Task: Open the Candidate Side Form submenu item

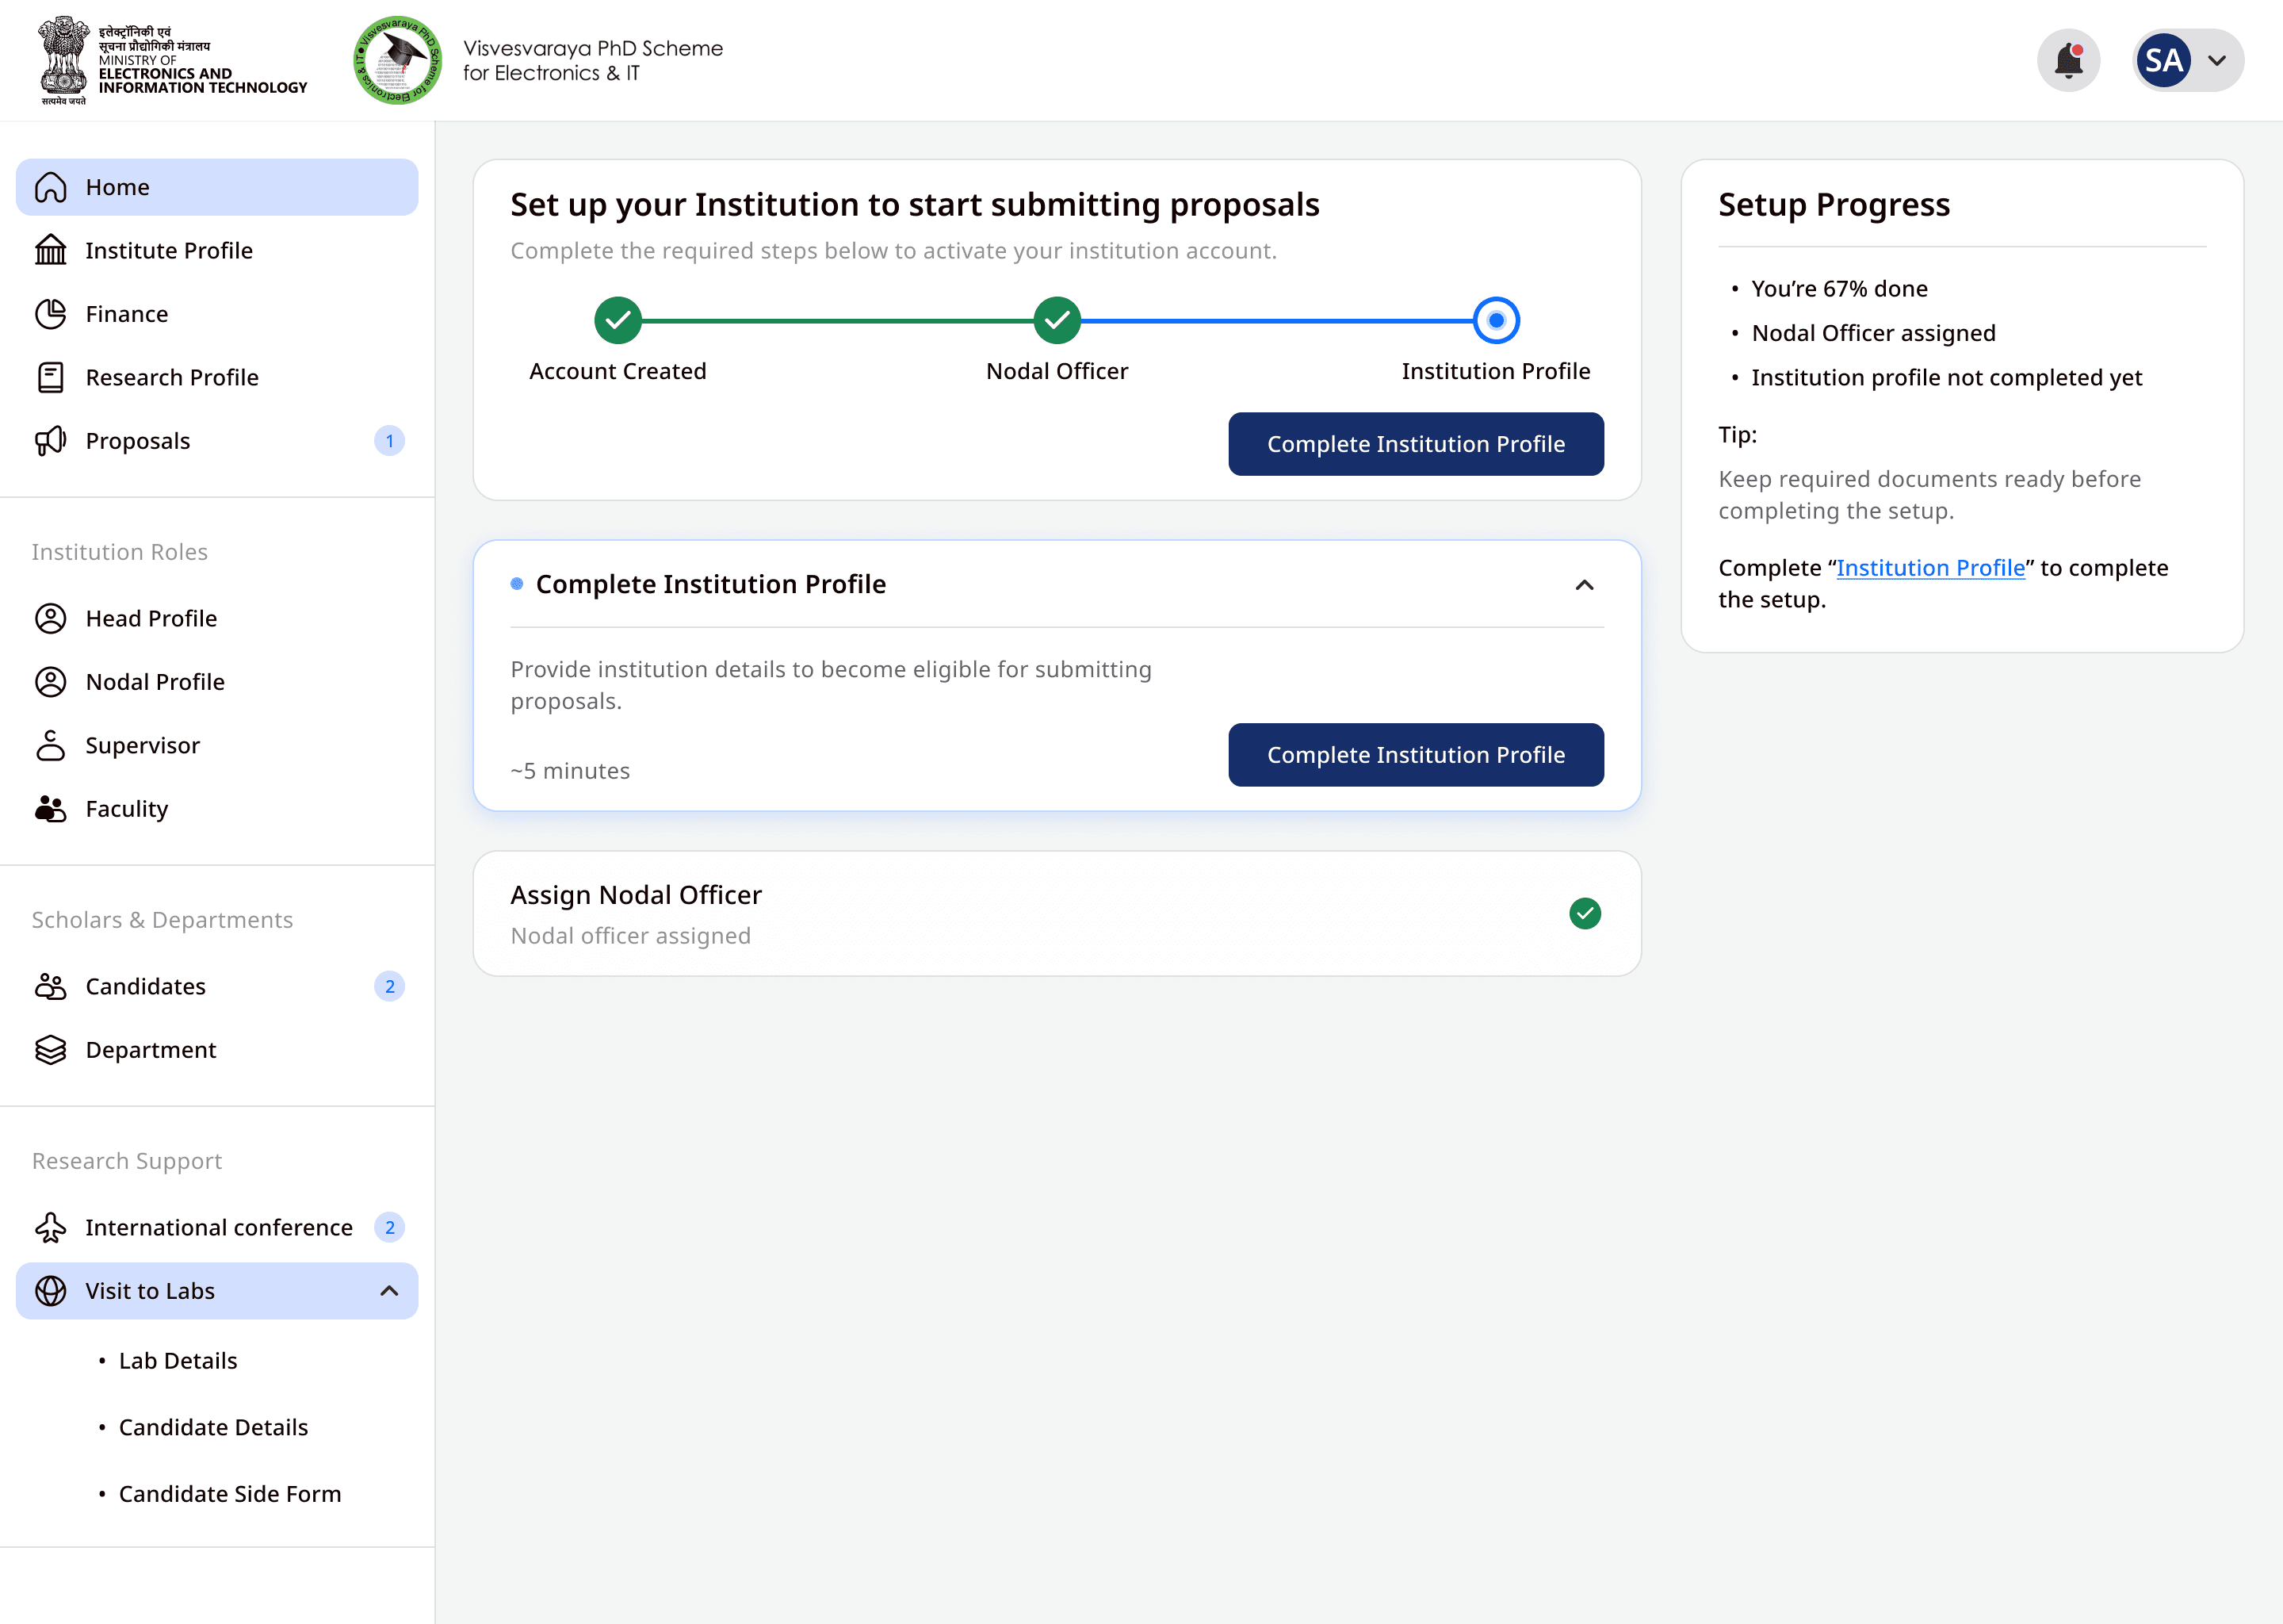Action: click(x=230, y=1494)
